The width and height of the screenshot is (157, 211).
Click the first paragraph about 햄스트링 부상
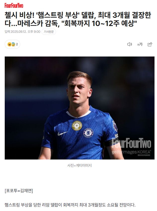70,205
